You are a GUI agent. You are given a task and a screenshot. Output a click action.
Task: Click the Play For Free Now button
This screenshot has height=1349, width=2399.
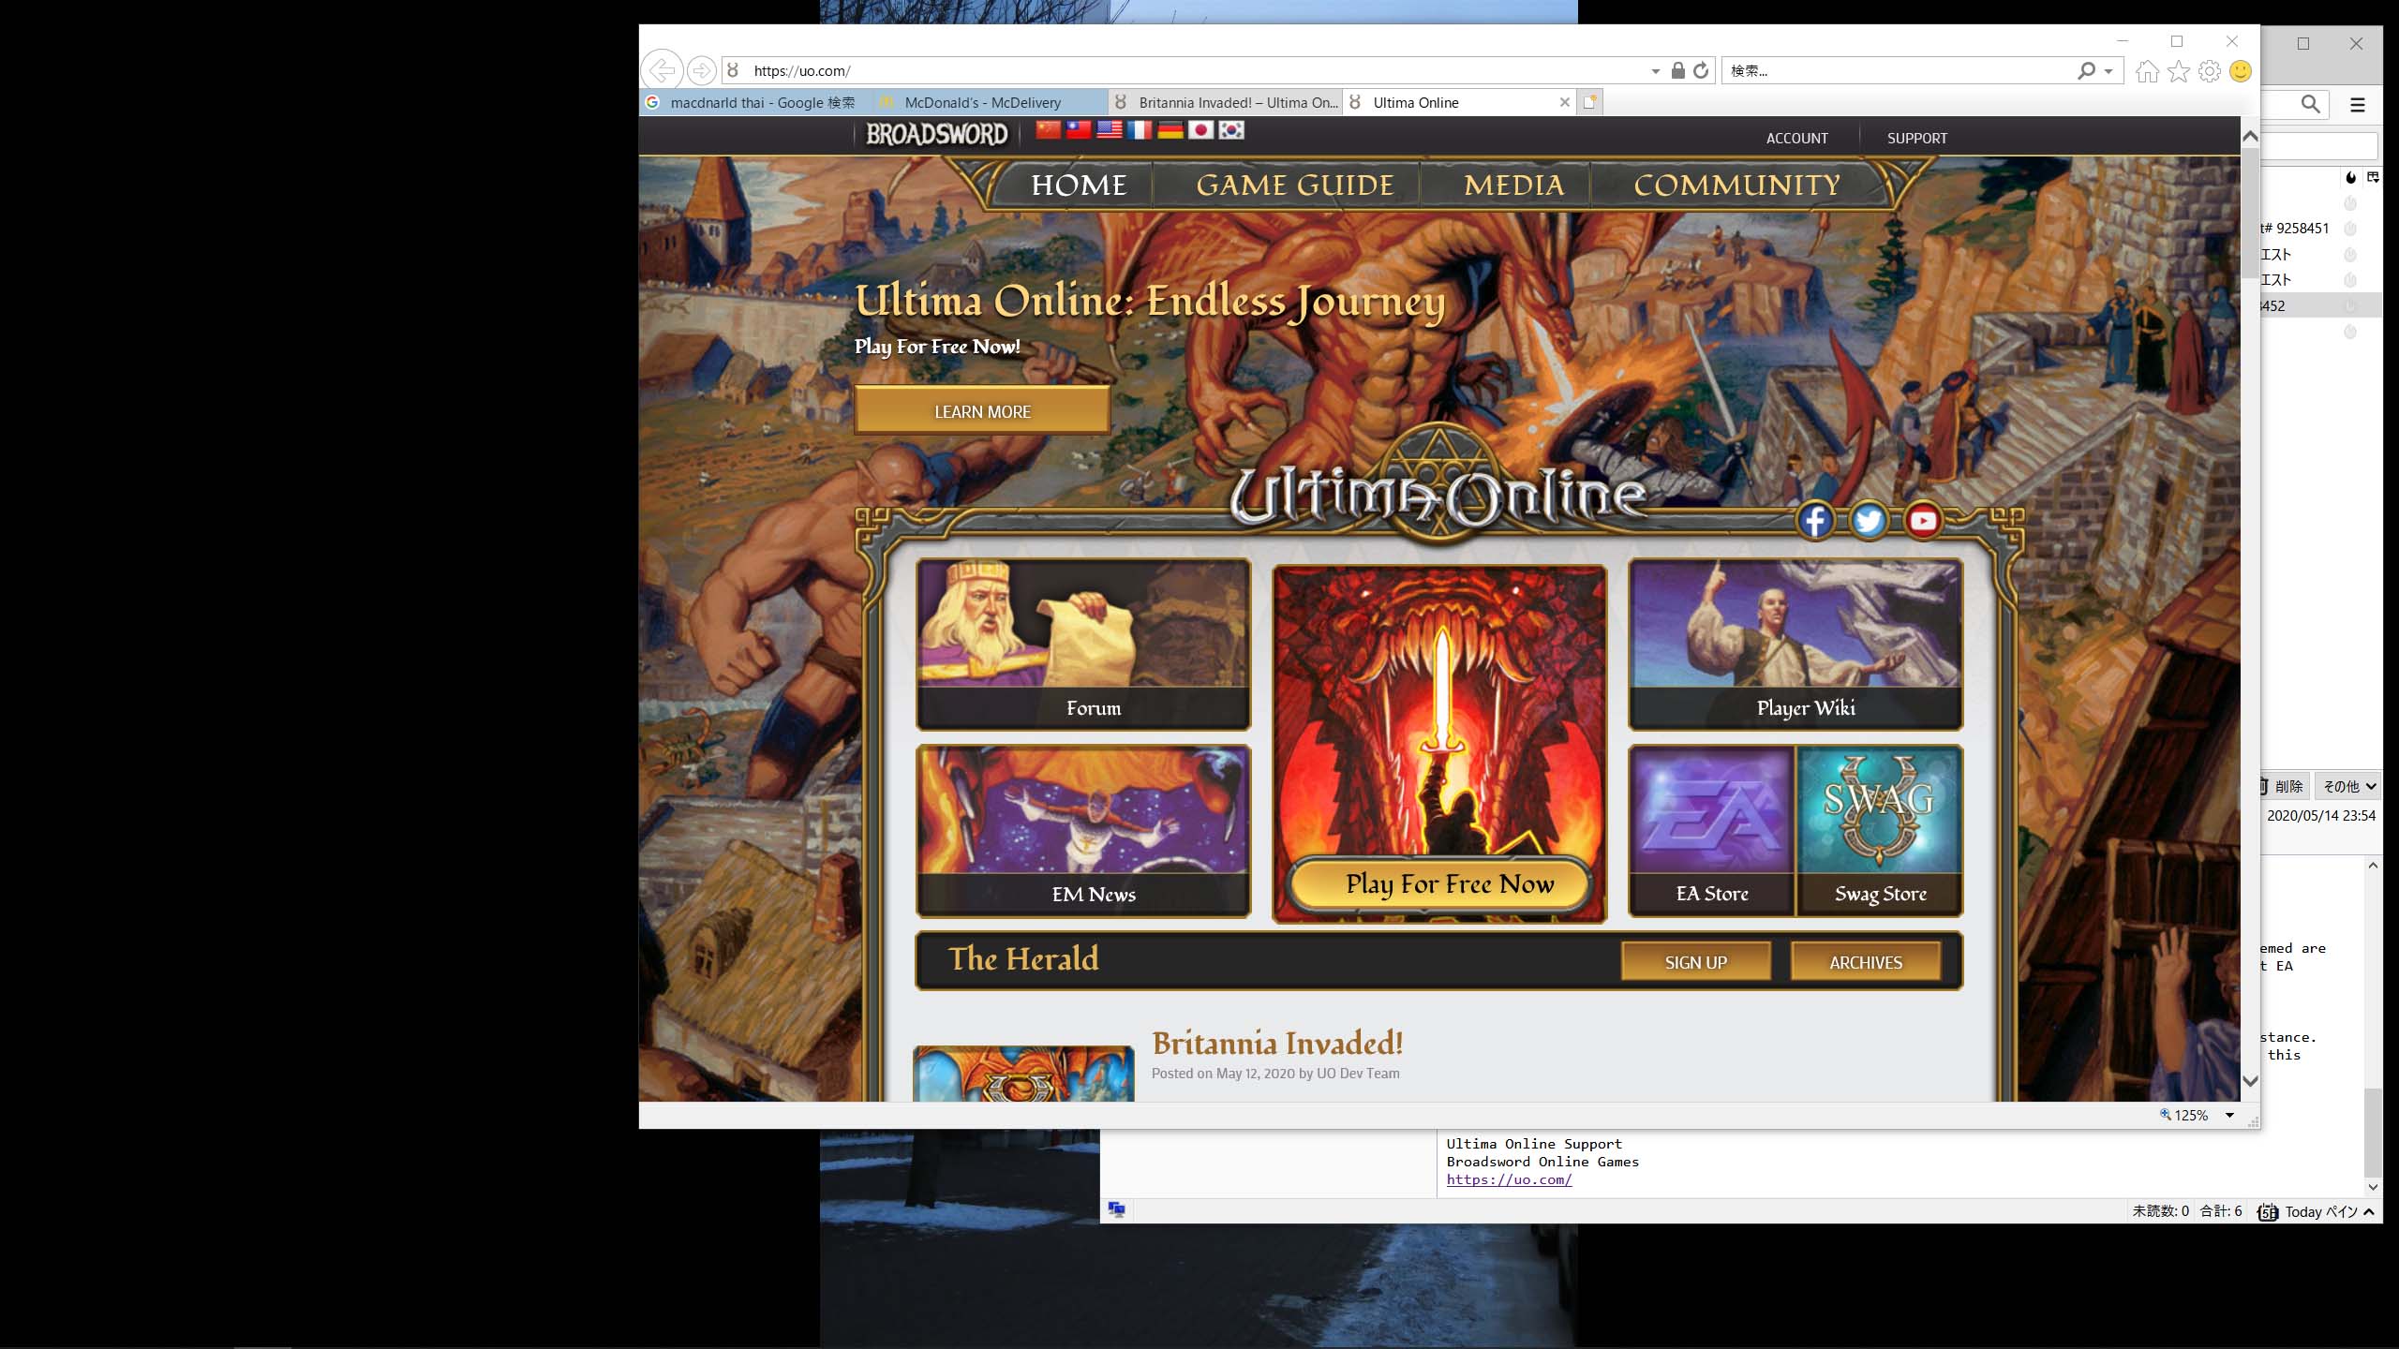pos(1440,883)
